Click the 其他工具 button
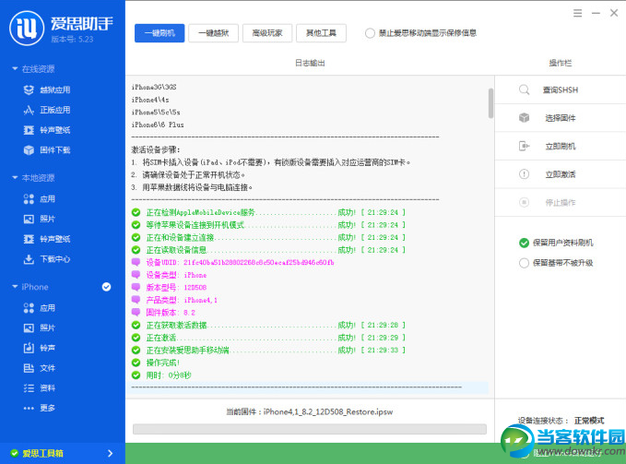The image size is (626, 464). click(x=322, y=33)
